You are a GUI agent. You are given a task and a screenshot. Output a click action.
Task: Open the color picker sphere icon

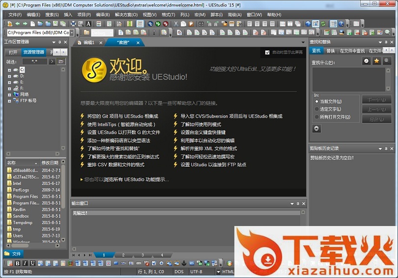click(229, 263)
